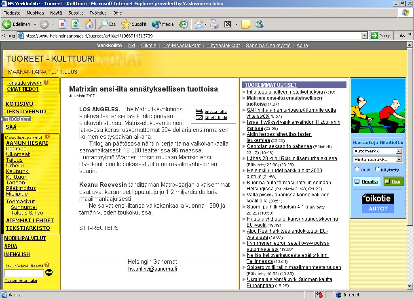
Task: Open Suosikit favorites star icon
Action: click(125, 24)
